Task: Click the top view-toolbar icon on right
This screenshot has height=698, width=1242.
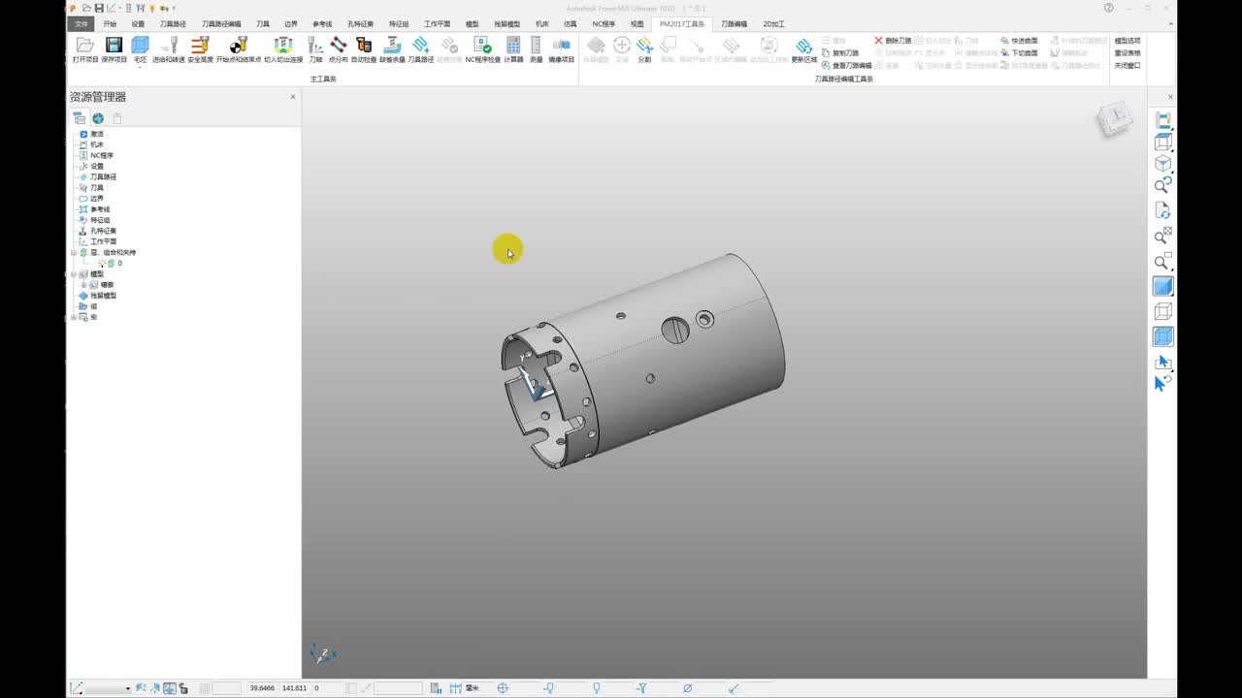Action: click(1162, 119)
